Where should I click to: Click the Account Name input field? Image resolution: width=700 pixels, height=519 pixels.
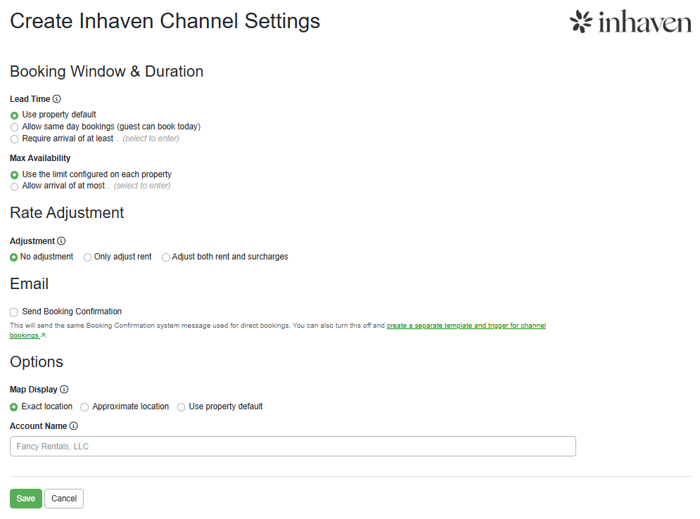coord(293,447)
